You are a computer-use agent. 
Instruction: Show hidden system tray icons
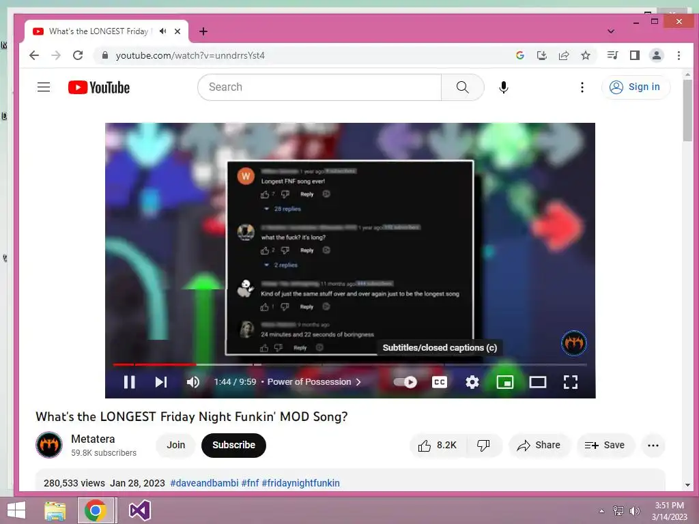pyautogui.click(x=601, y=511)
